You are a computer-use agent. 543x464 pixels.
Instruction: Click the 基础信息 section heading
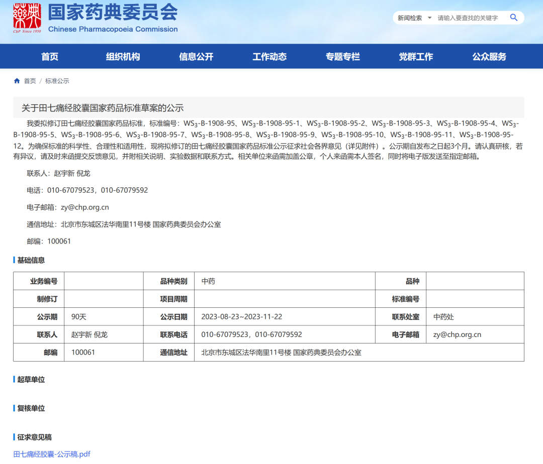click(31, 260)
